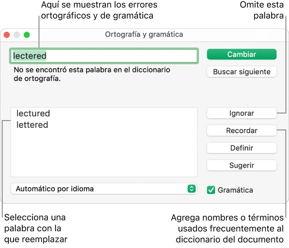
Task: Minimize the window with the yellow button
Action: pos(17,35)
